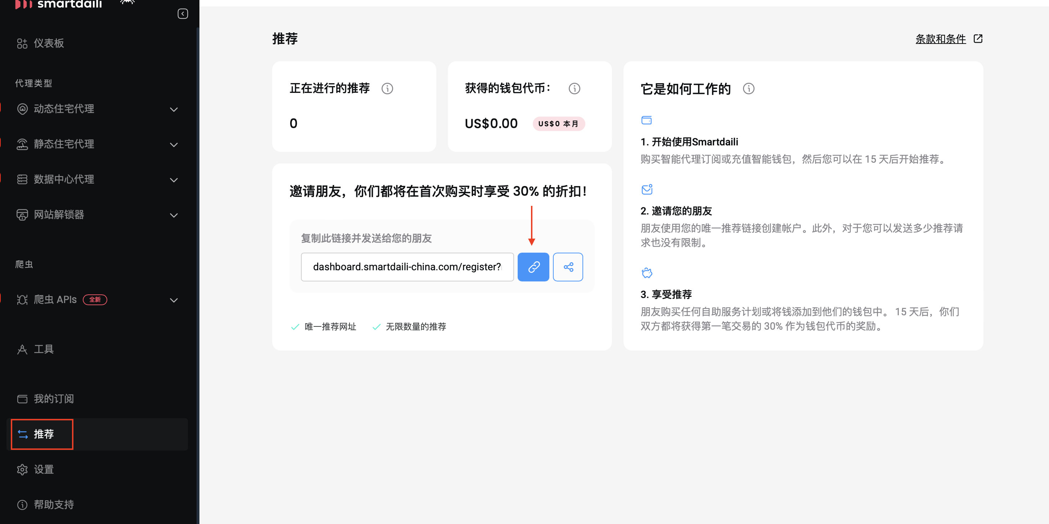Click the 网站解锁器 icon

click(22, 214)
